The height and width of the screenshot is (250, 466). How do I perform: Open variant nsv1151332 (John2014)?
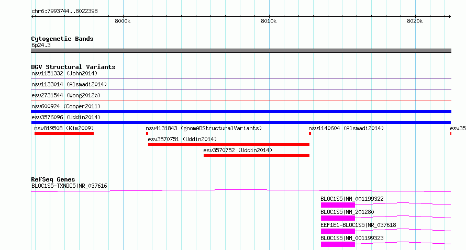pos(64,73)
